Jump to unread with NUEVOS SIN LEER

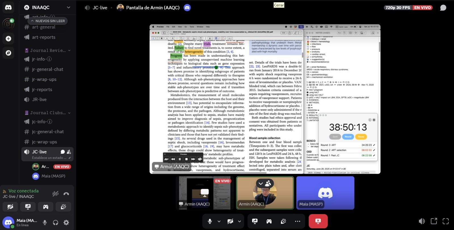click(48, 21)
